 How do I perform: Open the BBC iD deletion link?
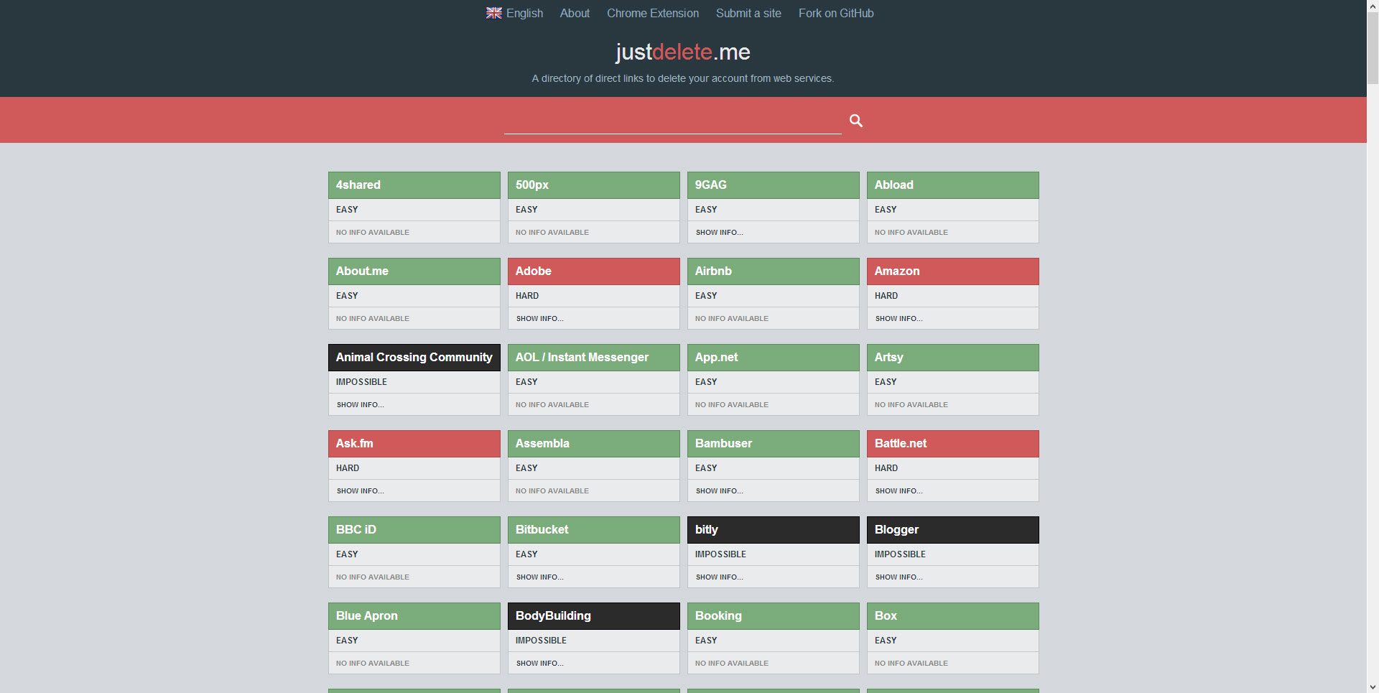[414, 530]
